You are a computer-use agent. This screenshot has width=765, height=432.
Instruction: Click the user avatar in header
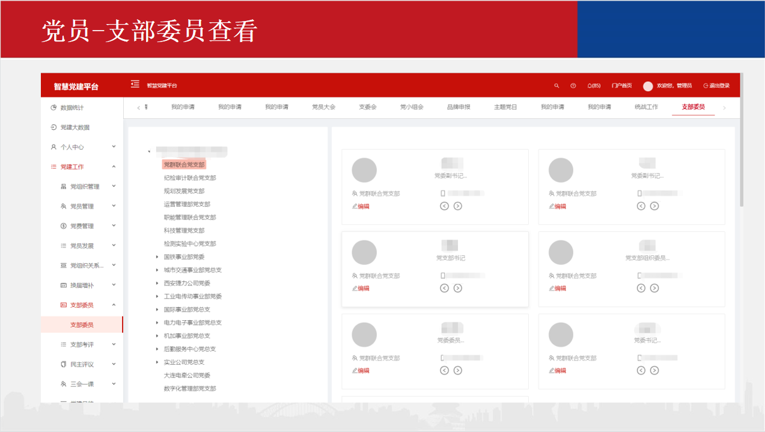(648, 86)
